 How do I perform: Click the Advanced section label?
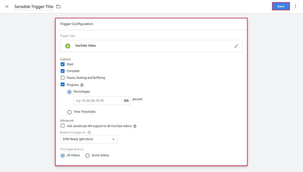coord(67,121)
